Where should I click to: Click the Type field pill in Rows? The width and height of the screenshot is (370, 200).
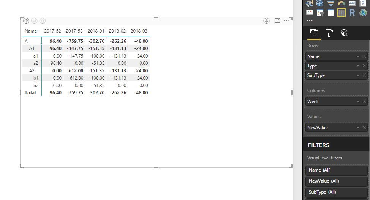pos(337,66)
